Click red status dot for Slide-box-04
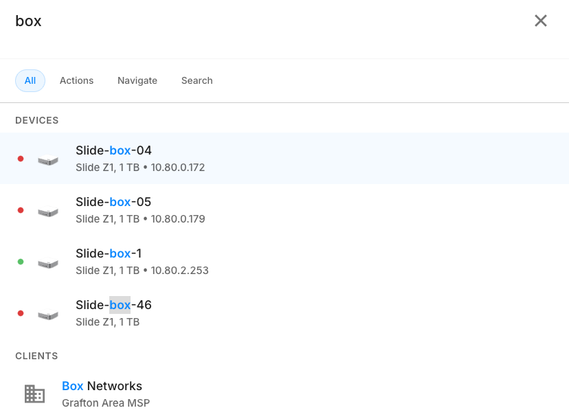569x419 pixels. coord(21,159)
